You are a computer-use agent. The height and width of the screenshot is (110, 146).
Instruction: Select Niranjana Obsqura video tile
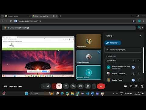(x=89, y=72)
